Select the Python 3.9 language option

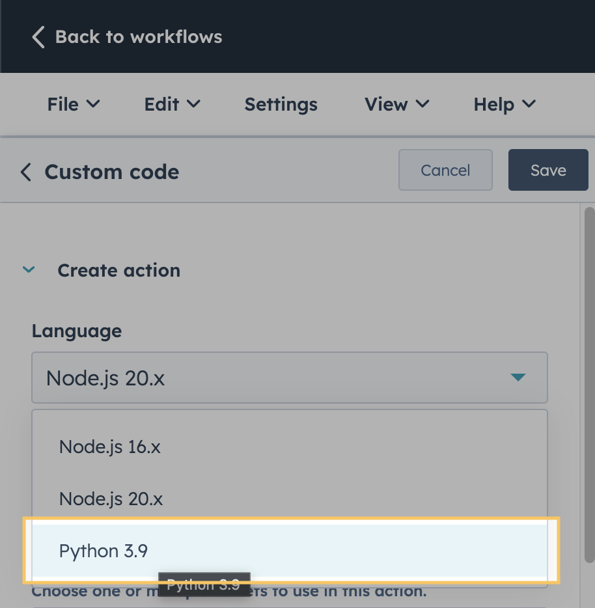(x=289, y=551)
